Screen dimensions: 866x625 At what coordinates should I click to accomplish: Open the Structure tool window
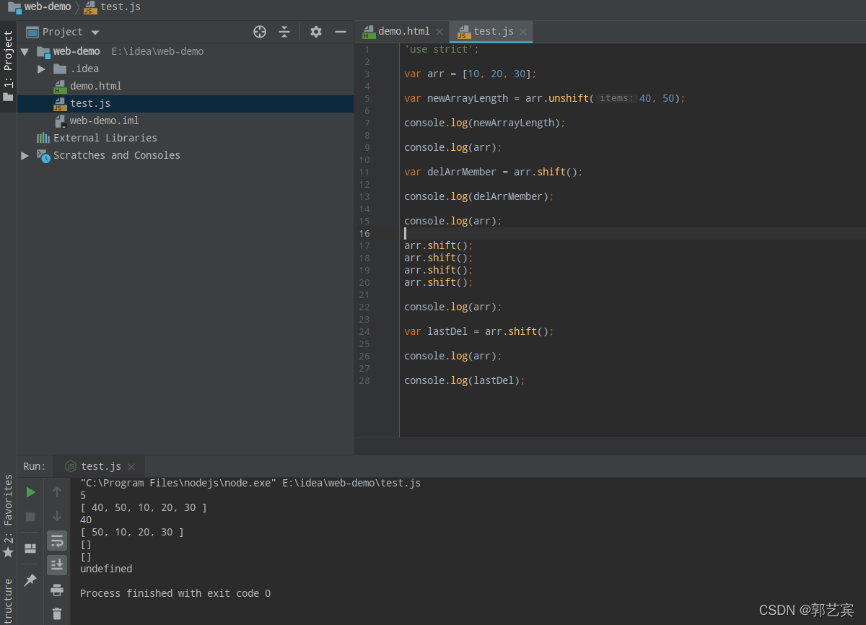pos(8,600)
